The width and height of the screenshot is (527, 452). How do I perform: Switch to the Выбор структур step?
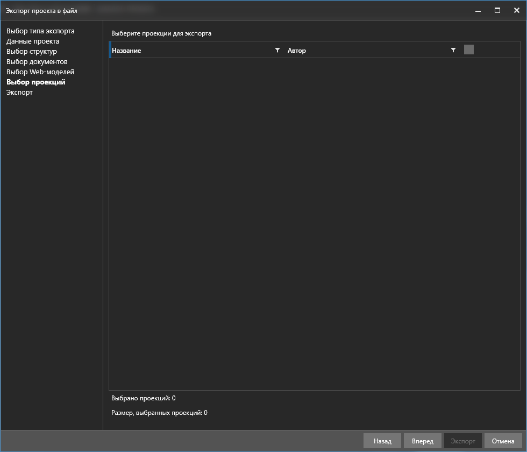click(32, 52)
